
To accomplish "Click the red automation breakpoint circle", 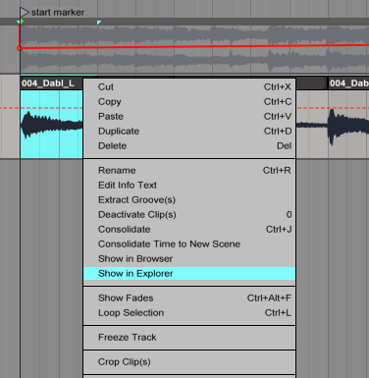I will tap(19, 48).
